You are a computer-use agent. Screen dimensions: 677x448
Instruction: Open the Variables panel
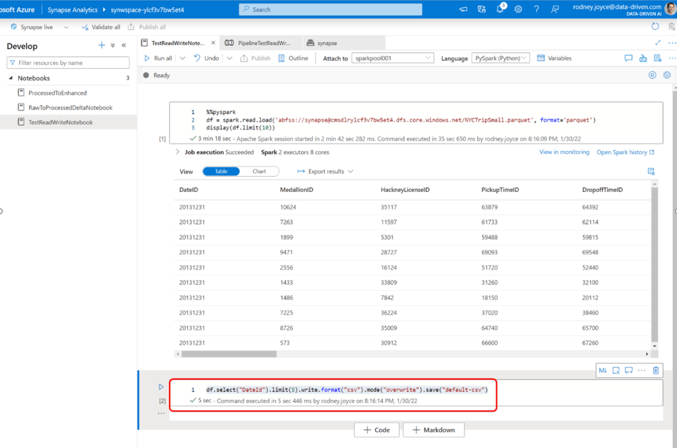[554, 58]
